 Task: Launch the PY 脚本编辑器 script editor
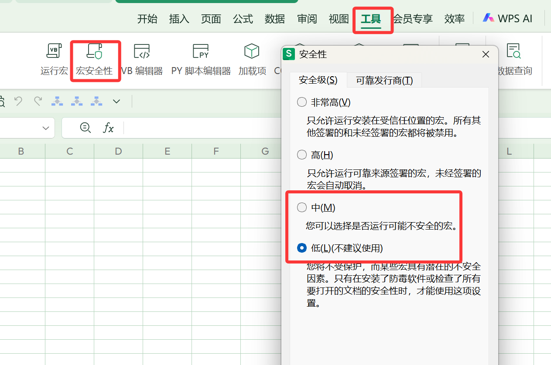201,60
